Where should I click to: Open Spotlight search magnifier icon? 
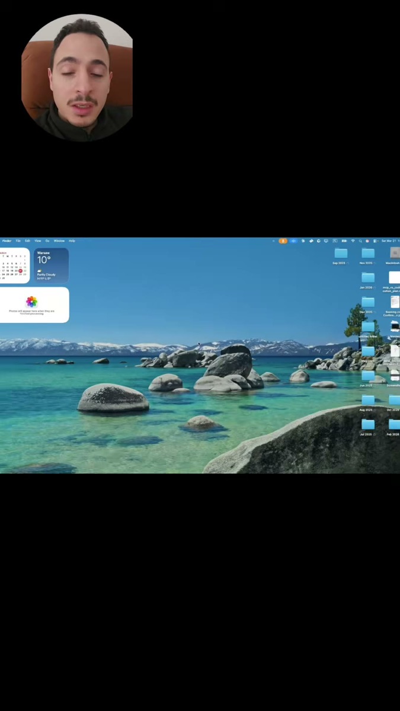tap(360, 241)
